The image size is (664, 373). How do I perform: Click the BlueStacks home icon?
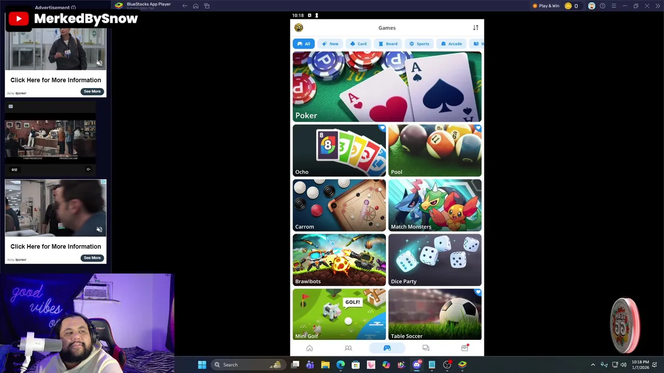click(196, 6)
